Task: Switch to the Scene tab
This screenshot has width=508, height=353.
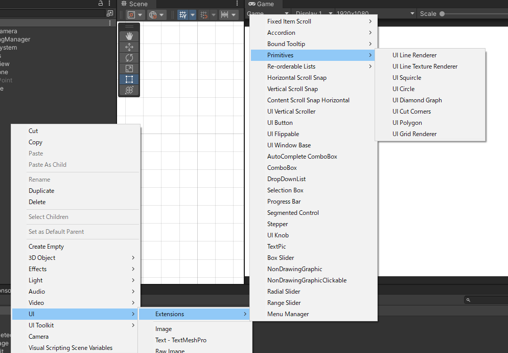Action: click(134, 4)
